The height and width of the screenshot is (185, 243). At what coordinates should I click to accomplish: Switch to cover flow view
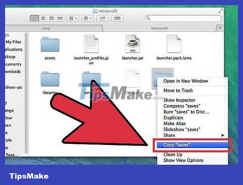[x=60, y=18]
